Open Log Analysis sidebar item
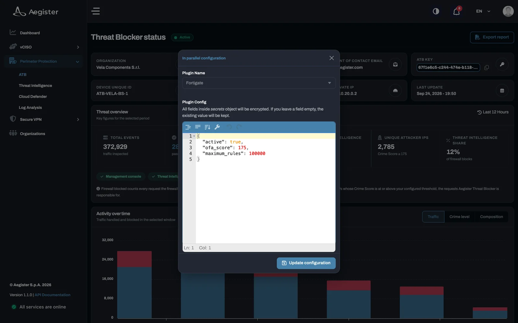The width and height of the screenshot is (518, 323). (x=30, y=108)
